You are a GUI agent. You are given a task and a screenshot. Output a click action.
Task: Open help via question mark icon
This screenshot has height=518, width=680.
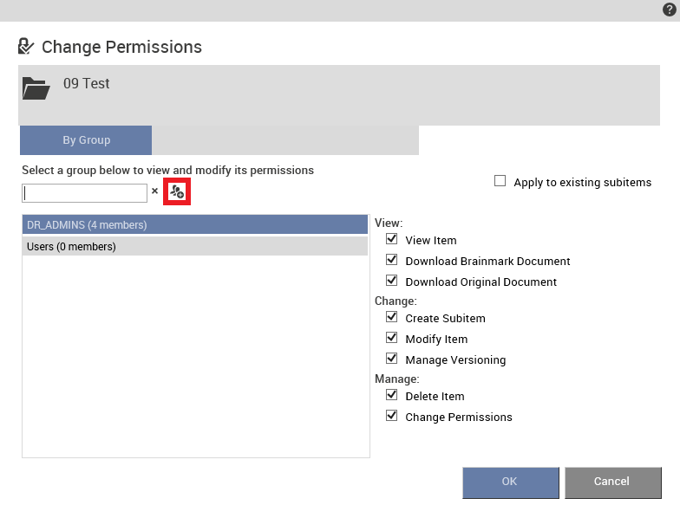(670, 10)
